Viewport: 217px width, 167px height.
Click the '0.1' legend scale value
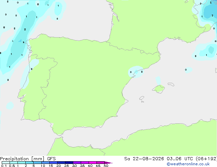coord(4,166)
